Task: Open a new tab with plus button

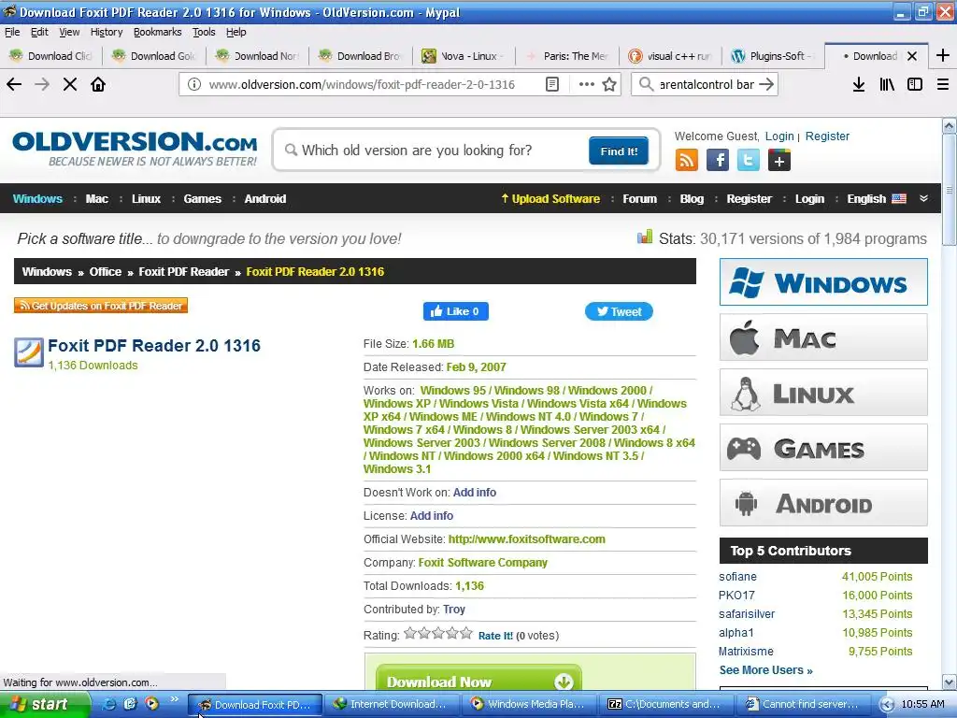Action: 943,55
